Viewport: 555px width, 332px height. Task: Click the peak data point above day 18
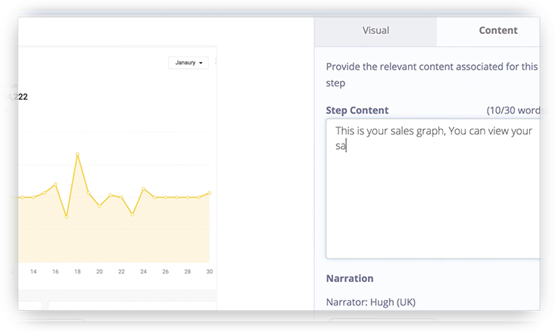[77, 154]
